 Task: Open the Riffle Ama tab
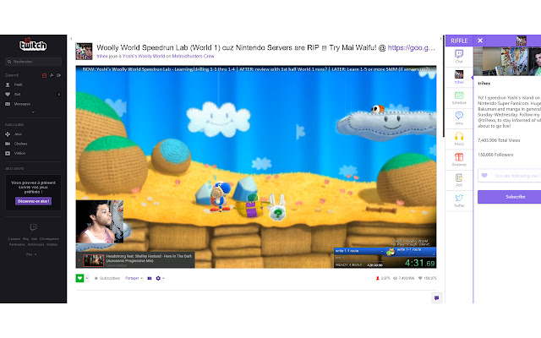coord(459,118)
